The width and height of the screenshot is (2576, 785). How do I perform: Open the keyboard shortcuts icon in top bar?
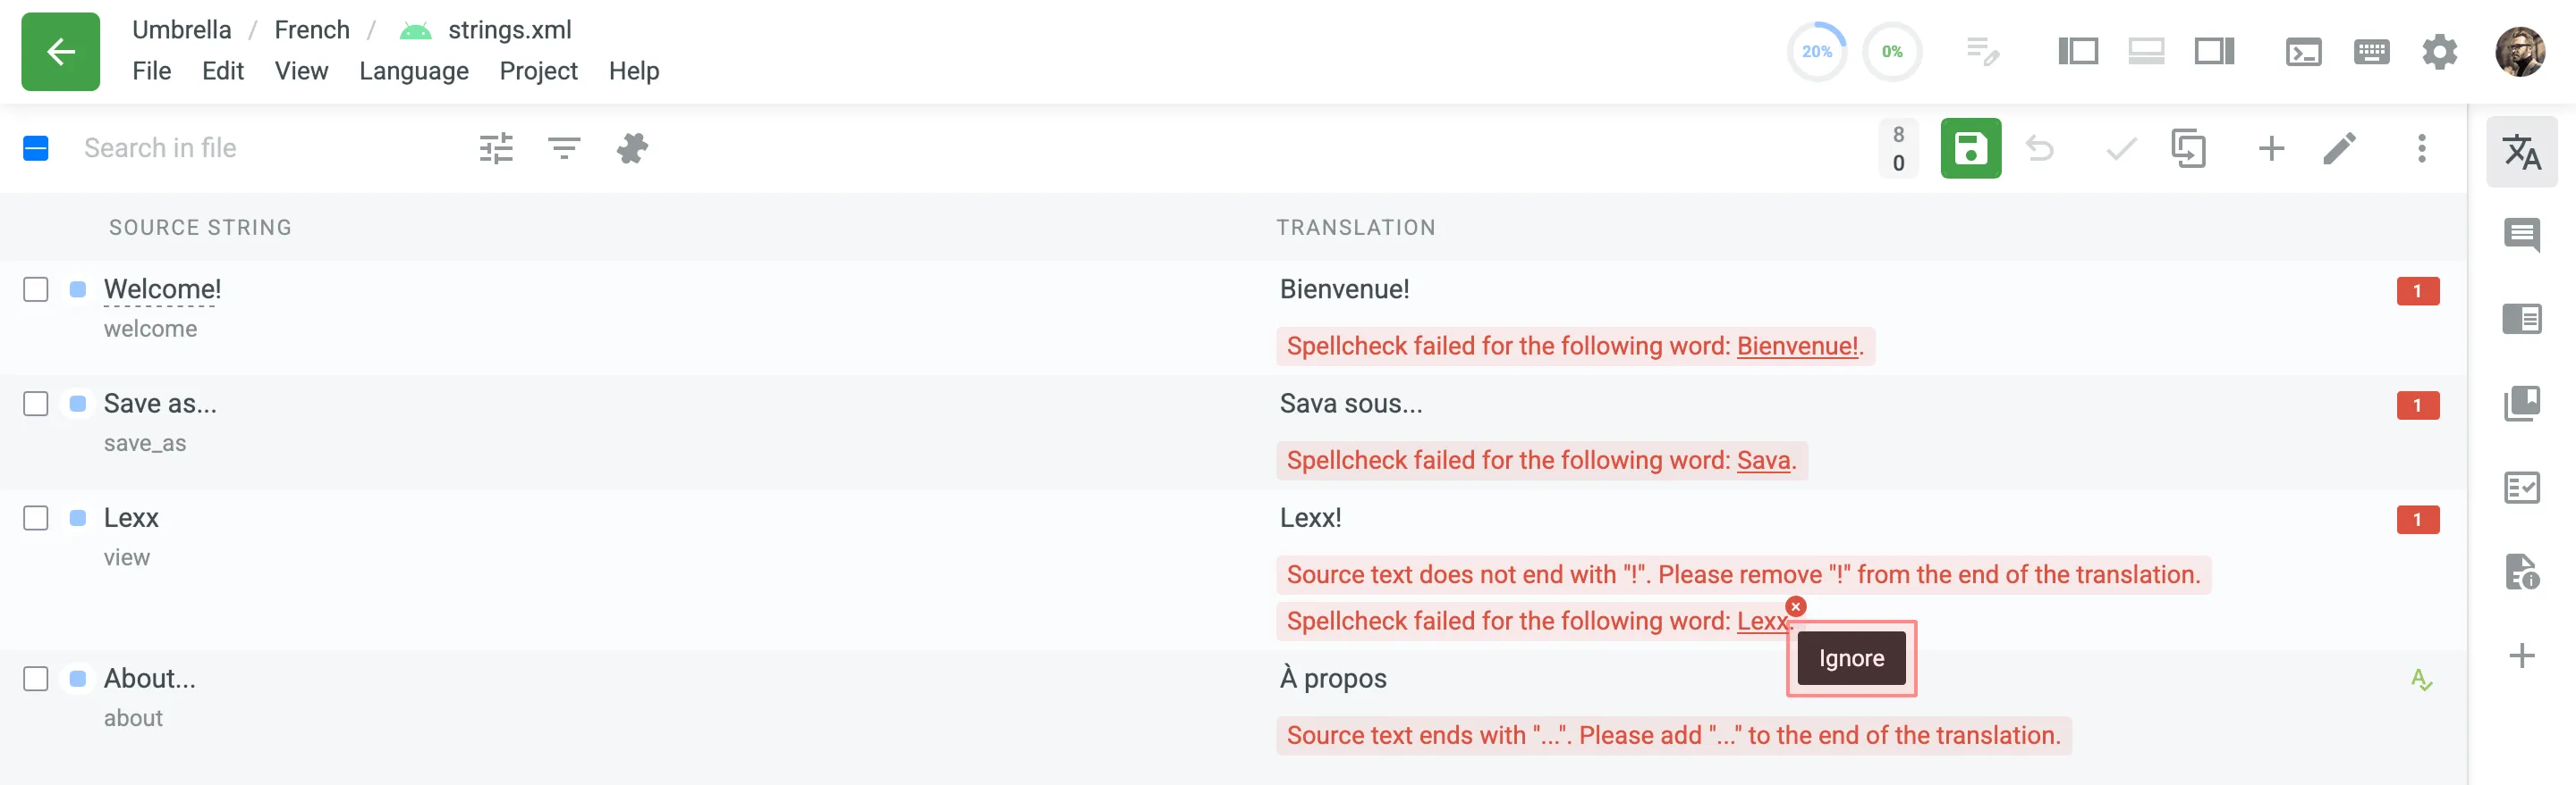2372,51
